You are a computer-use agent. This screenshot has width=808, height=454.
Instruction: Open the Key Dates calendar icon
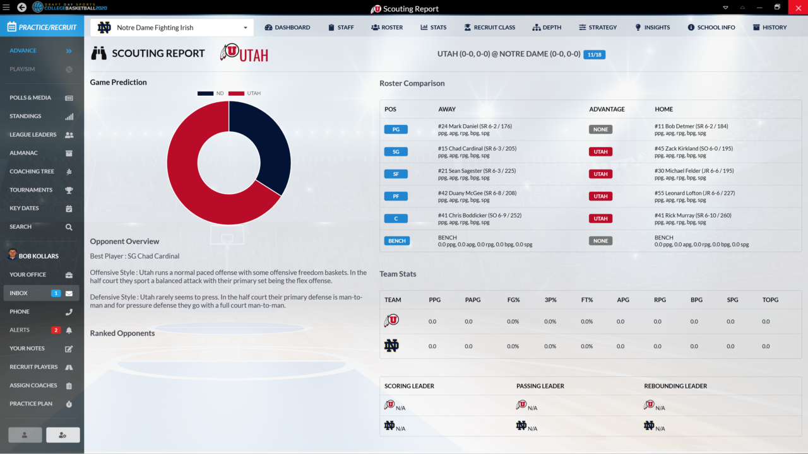69,209
